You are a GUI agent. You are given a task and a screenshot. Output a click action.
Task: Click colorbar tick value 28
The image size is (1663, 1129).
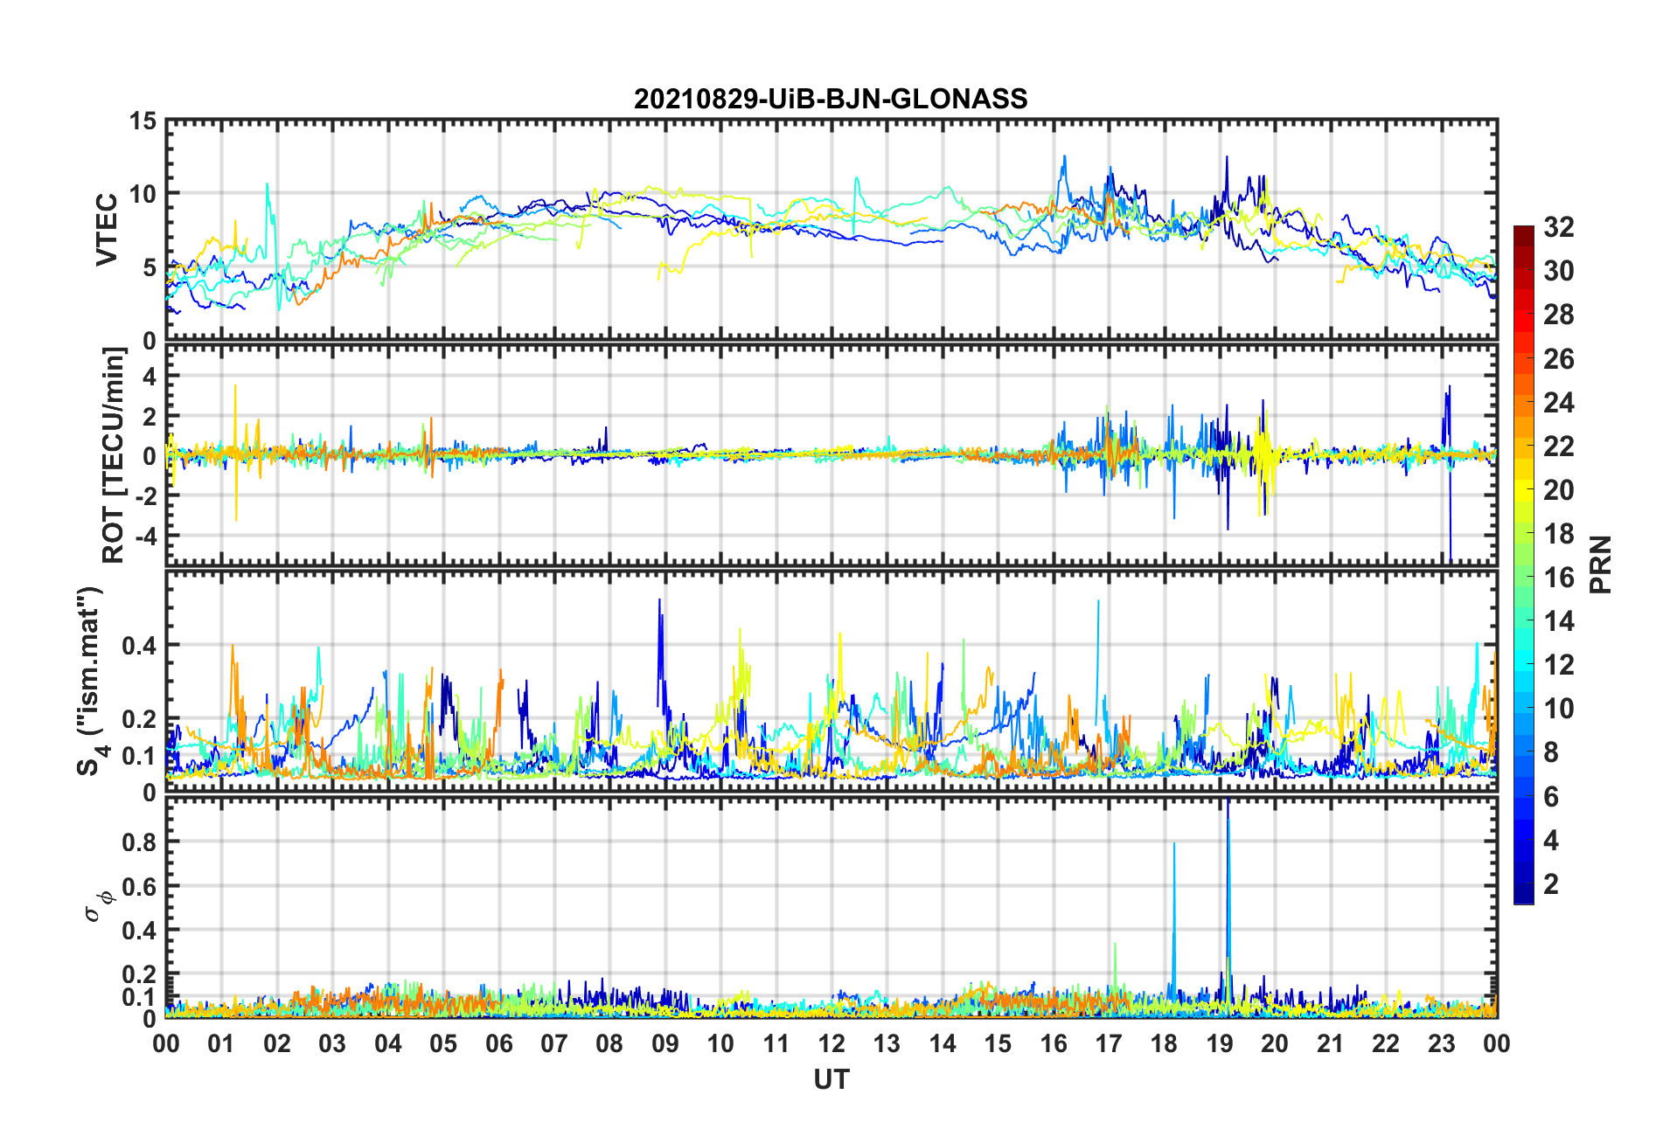coord(1559,315)
